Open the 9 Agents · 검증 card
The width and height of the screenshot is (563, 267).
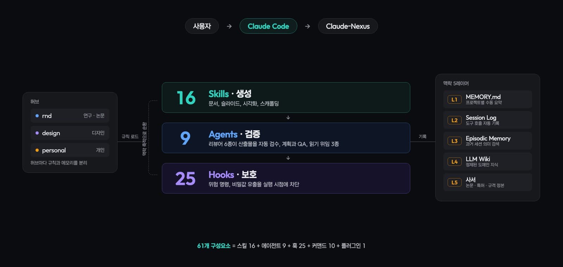point(286,138)
